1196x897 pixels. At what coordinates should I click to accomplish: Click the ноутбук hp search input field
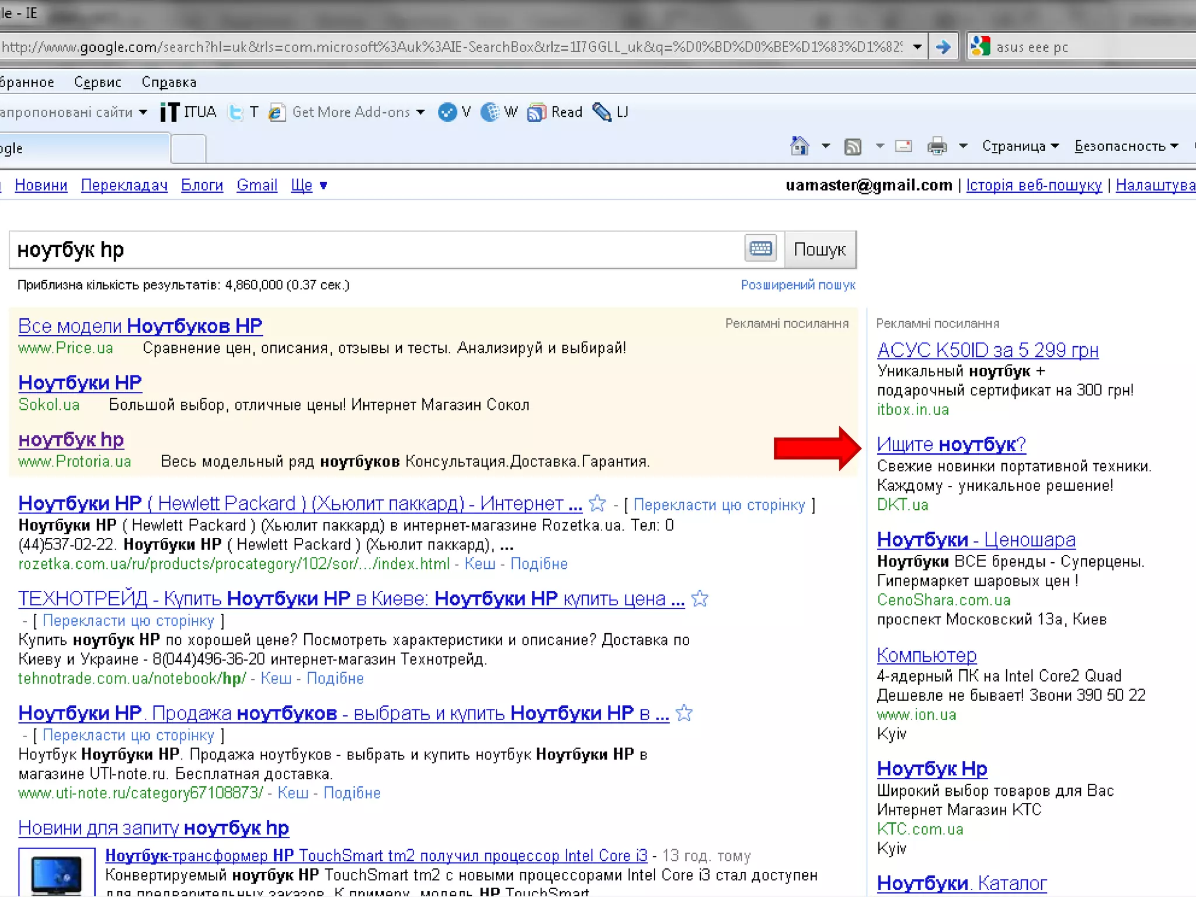374,250
